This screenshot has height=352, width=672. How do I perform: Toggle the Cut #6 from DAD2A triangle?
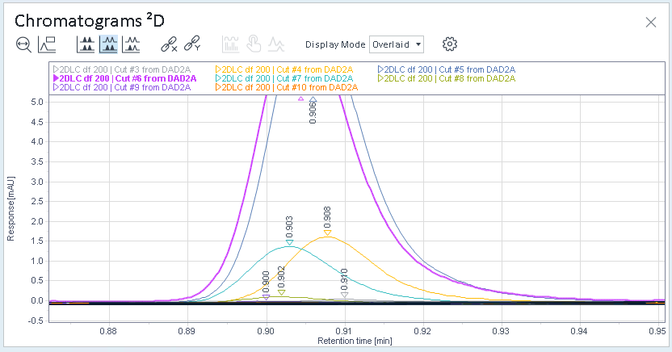pos(56,78)
